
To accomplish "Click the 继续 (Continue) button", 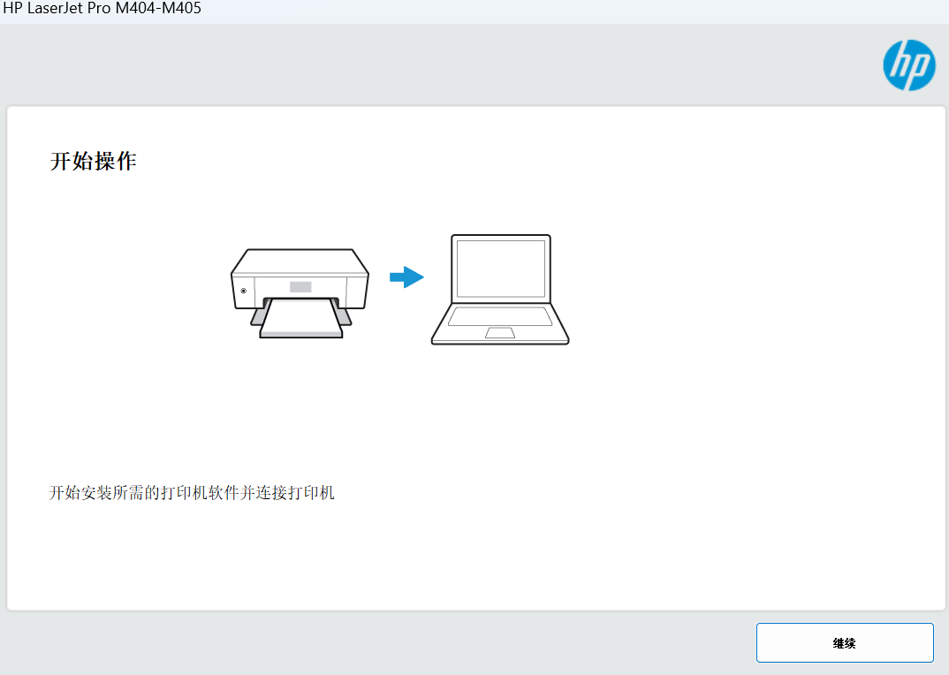I will point(845,642).
